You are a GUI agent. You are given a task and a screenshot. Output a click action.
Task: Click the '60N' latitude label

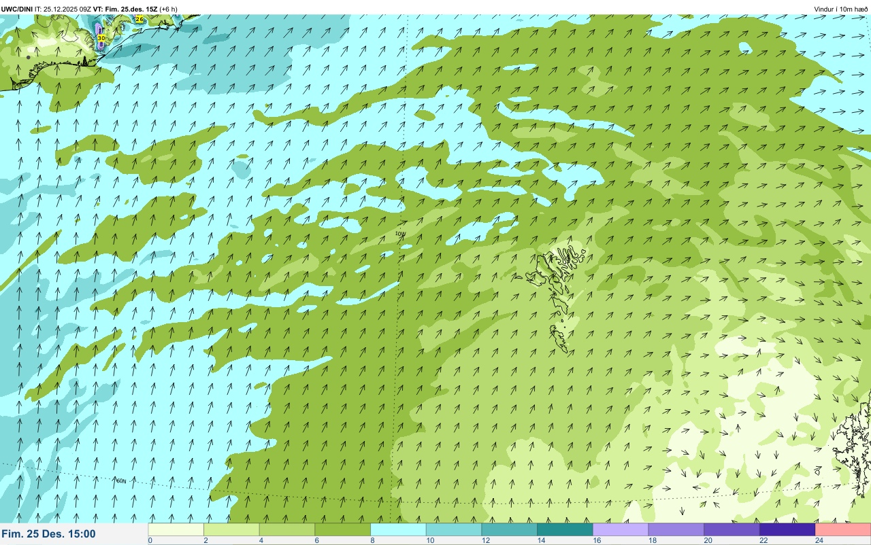121,481
